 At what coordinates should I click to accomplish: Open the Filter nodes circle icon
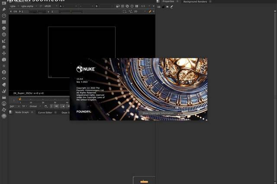pyautogui.click(x=4, y=35)
